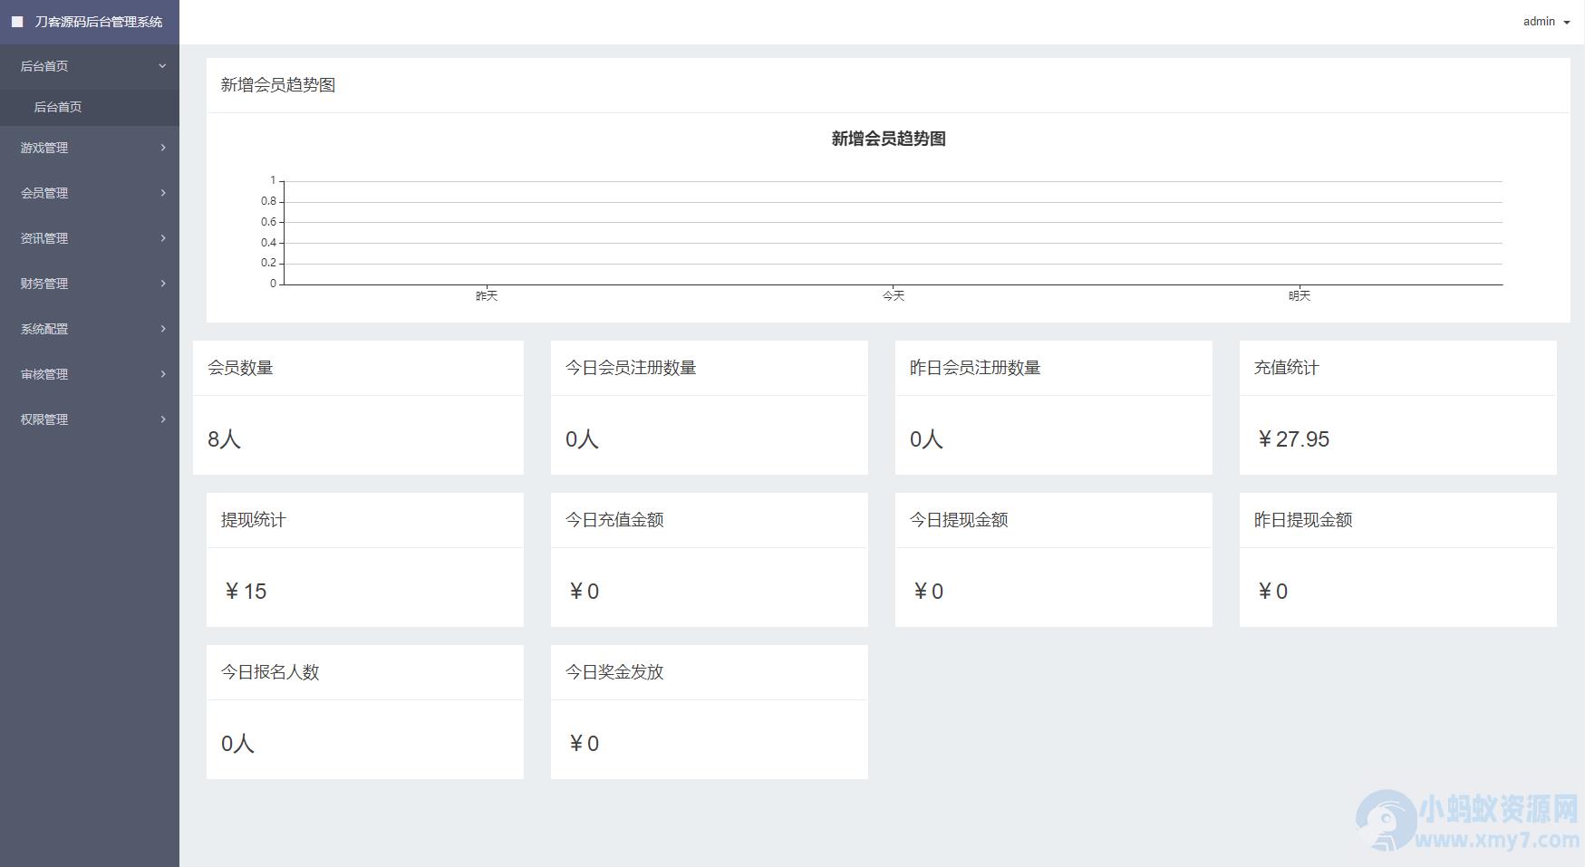The height and width of the screenshot is (867, 1585).
Task: Expand the 资讯管理 chevron arrow
Action: pyautogui.click(x=163, y=237)
